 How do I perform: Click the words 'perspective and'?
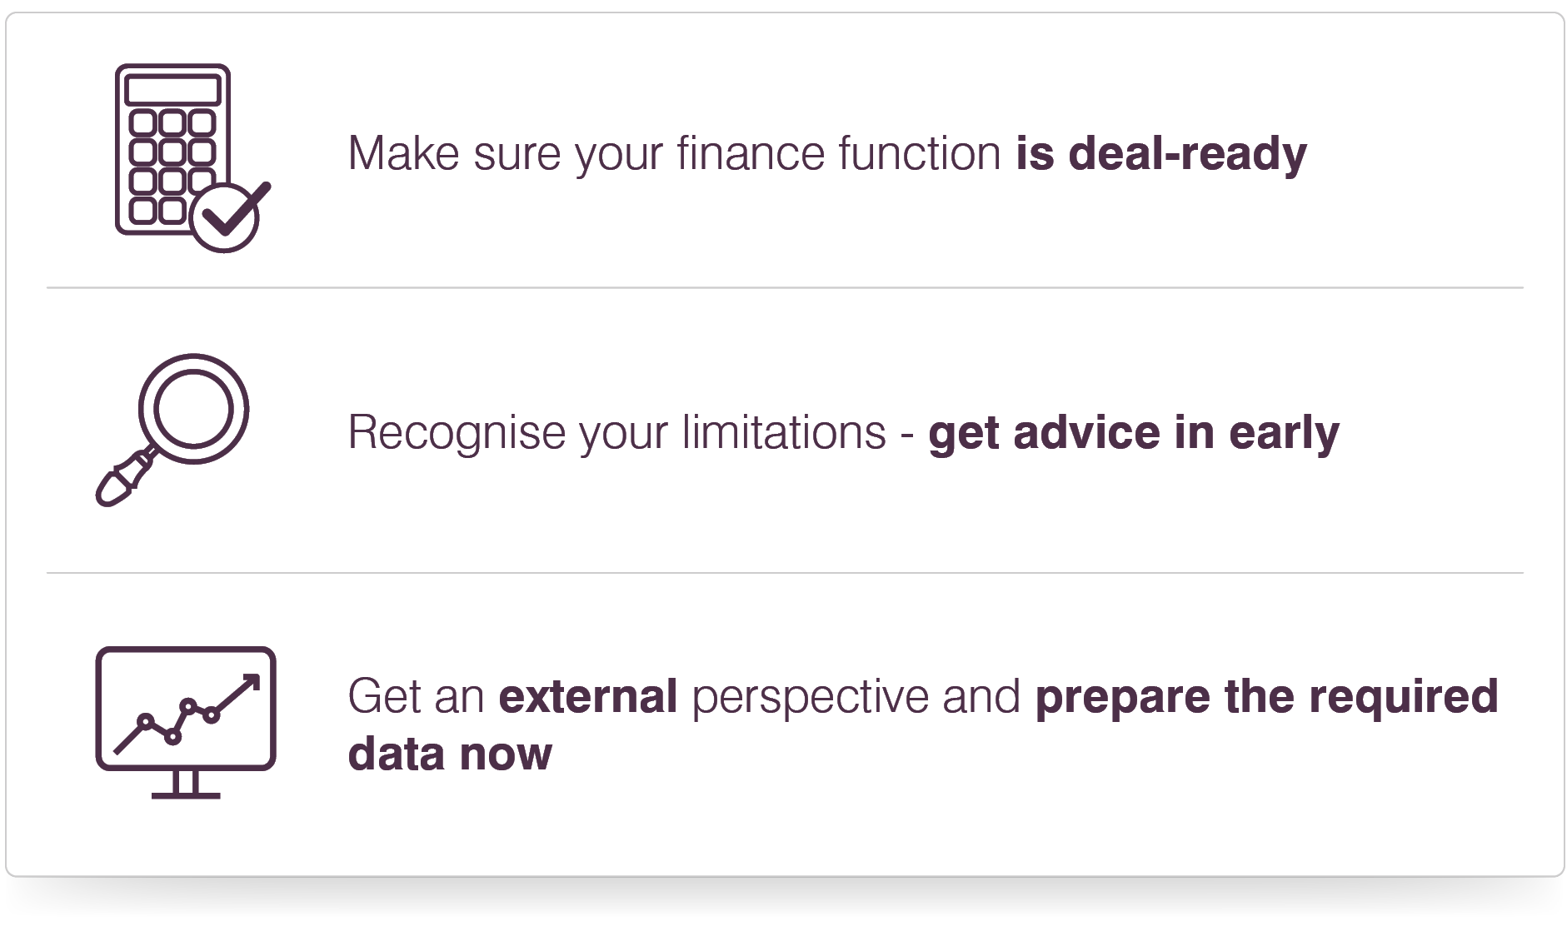point(856,698)
